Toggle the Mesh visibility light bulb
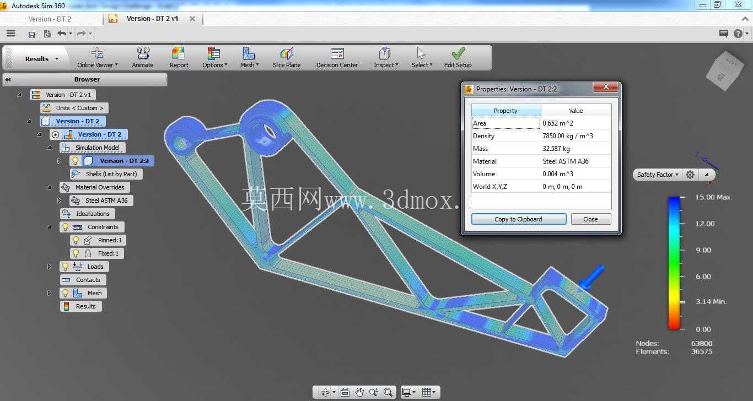The image size is (753, 401). [x=65, y=293]
